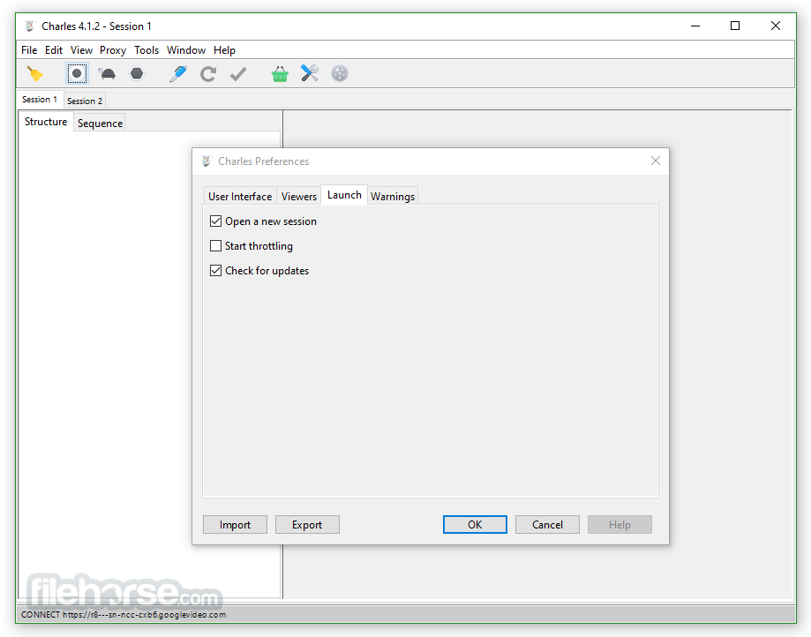Select the Launch preferences tab

344,195
